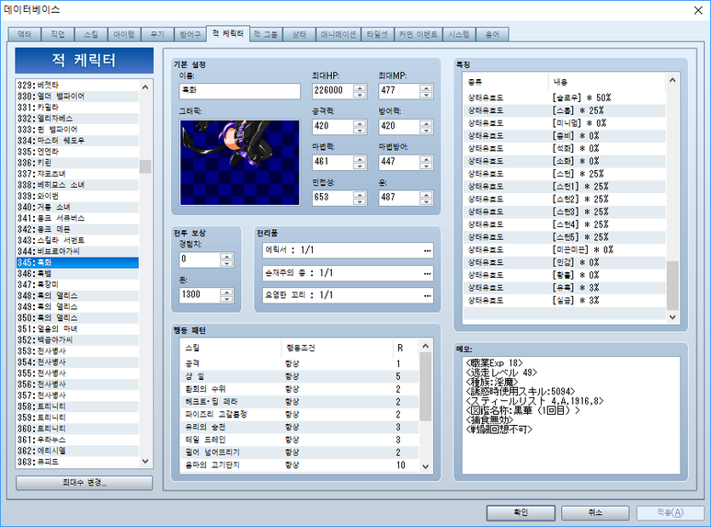Lower the 운 stat with down arrow
Image resolution: width=711 pixels, height=527 pixels.
point(426,201)
